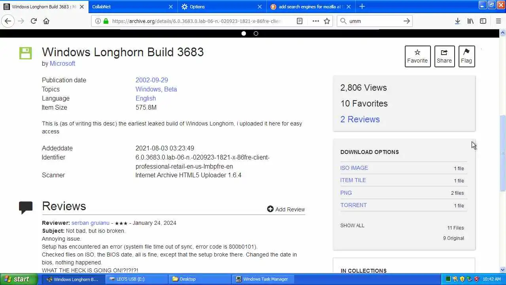Image resolution: width=506 pixels, height=285 pixels.
Task: Click the 10:42 AM taskbar clock
Action: point(492,279)
